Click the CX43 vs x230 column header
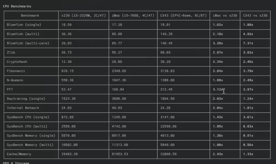This screenshot has width=276, height=164. [x=255, y=15]
